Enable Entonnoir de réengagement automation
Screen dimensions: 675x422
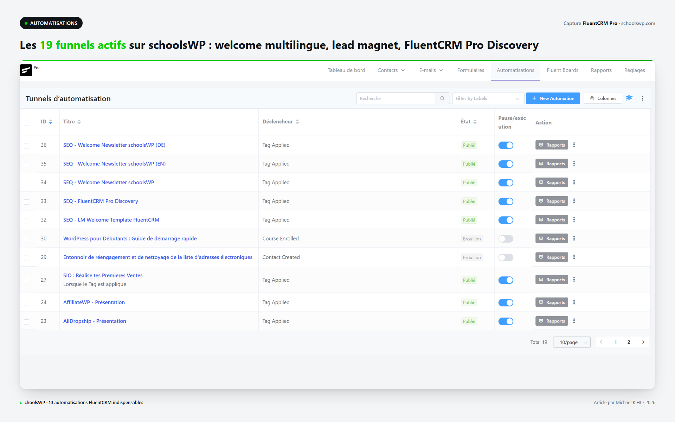(506, 257)
